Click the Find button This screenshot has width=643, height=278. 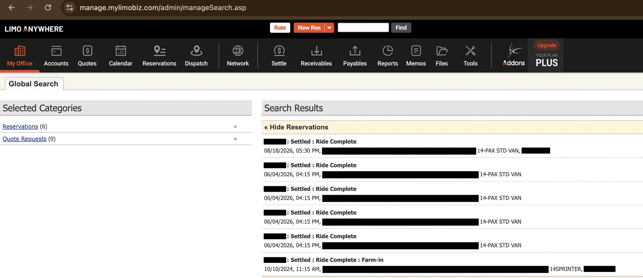401,28
